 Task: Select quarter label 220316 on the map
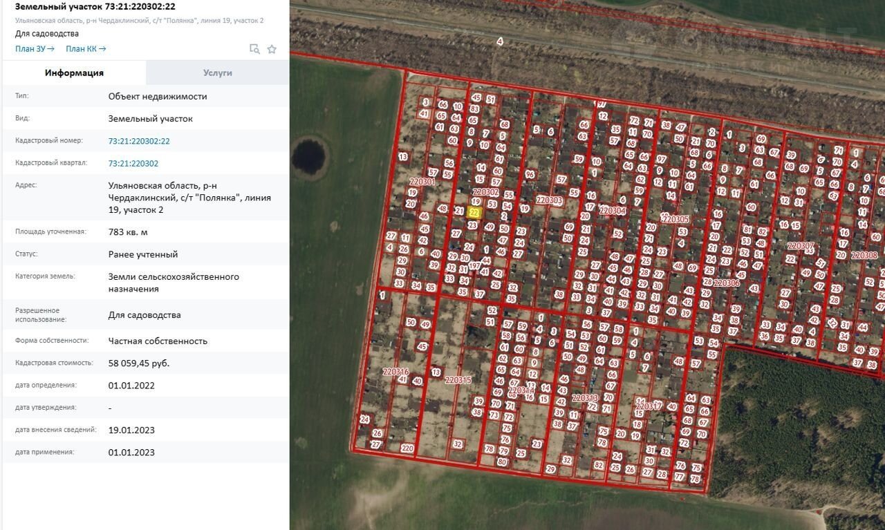coord(395,372)
